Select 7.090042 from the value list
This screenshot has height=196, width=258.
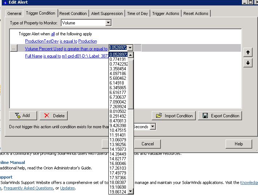tap(119, 102)
